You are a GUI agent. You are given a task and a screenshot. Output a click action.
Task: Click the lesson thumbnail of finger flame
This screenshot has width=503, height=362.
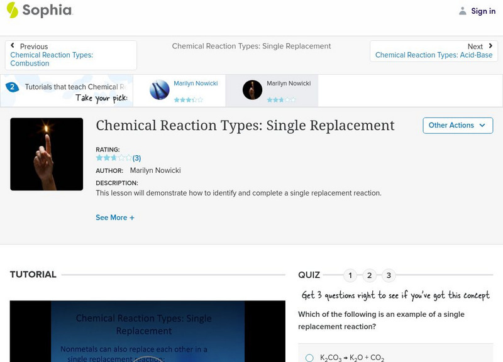47,154
